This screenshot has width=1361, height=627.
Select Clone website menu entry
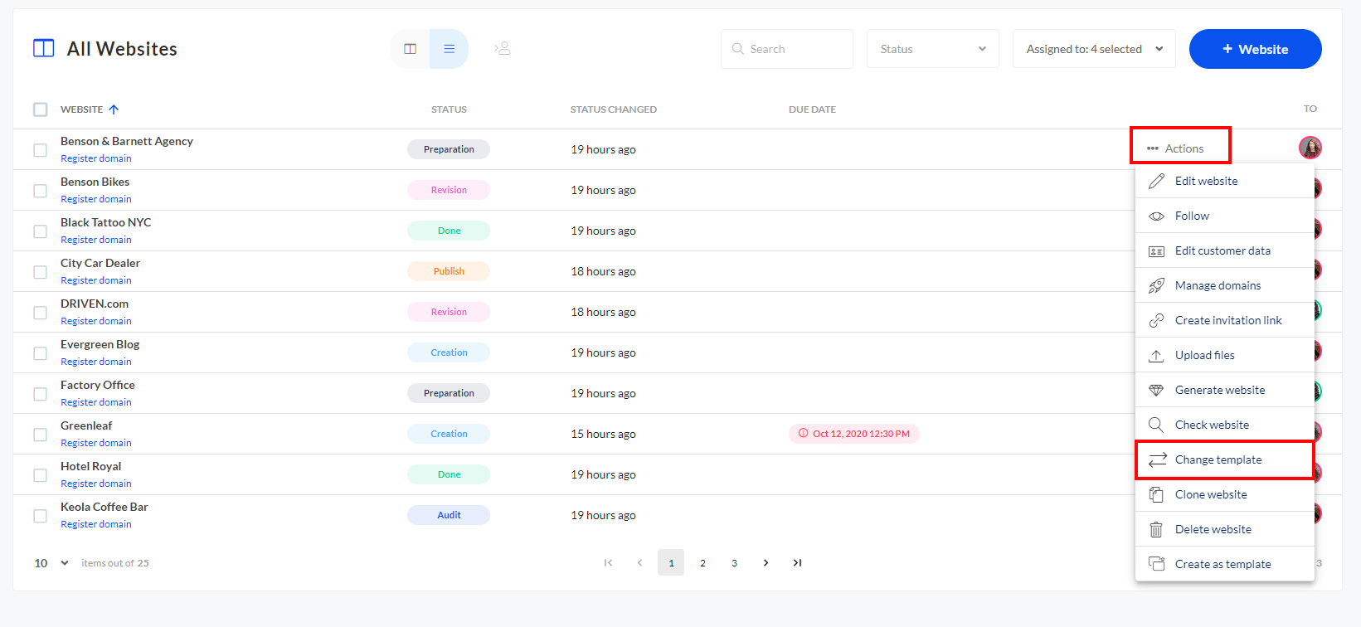[1210, 494]
